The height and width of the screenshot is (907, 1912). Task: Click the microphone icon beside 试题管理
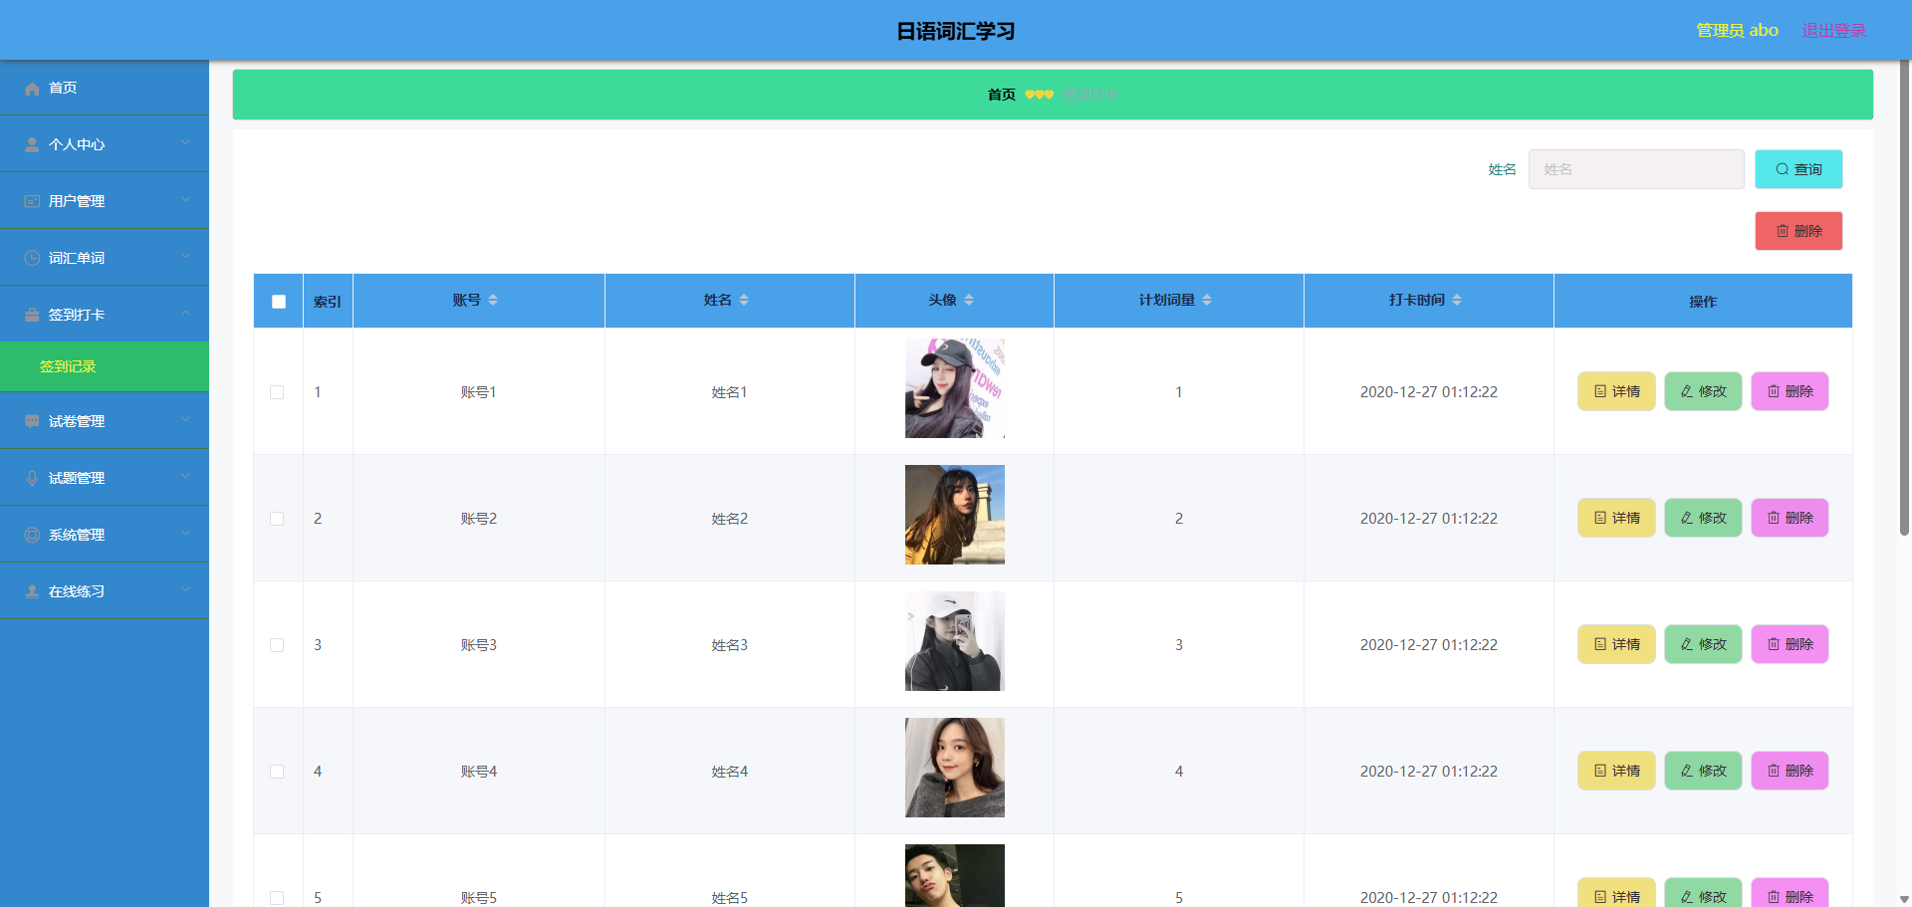pos(32,479)
